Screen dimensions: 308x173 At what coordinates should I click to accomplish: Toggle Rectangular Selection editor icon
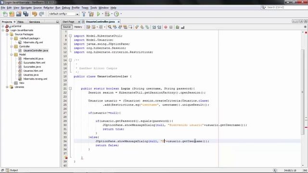pyautogui.click(x=130, y=27)
